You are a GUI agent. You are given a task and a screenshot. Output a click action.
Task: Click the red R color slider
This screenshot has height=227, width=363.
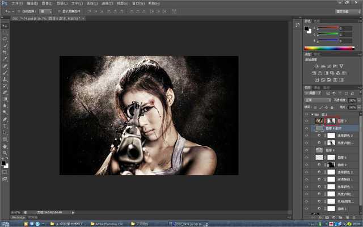pos(328,28)
